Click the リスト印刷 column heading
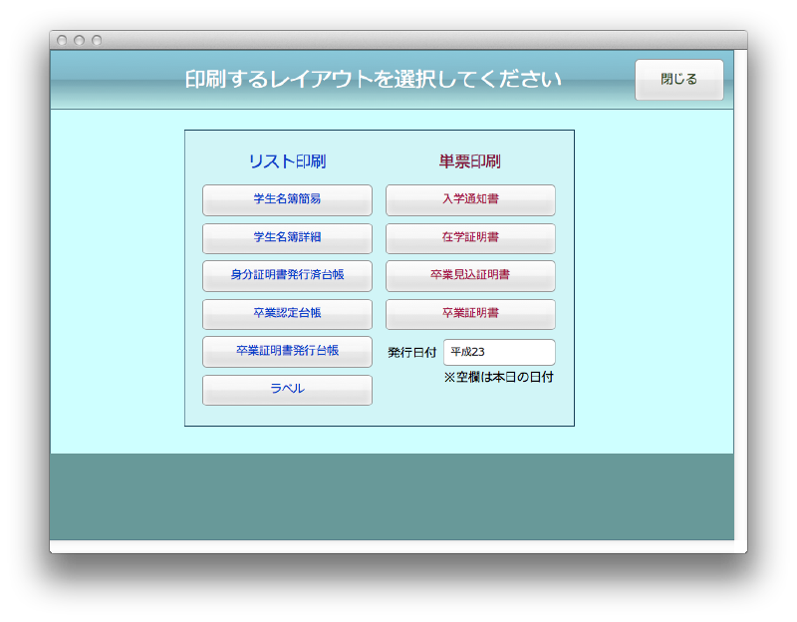The height and width of the screenshot is (622, 797). [287, 161]
